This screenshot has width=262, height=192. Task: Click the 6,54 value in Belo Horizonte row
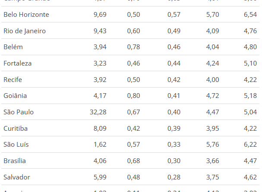250,15
